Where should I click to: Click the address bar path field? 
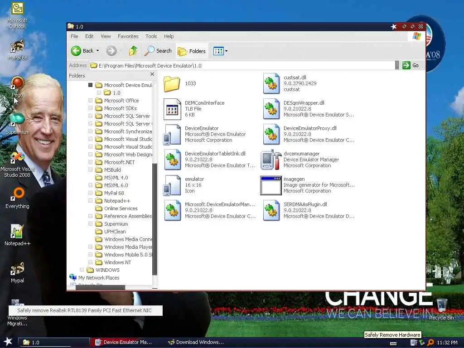click(x=242, y=65)
